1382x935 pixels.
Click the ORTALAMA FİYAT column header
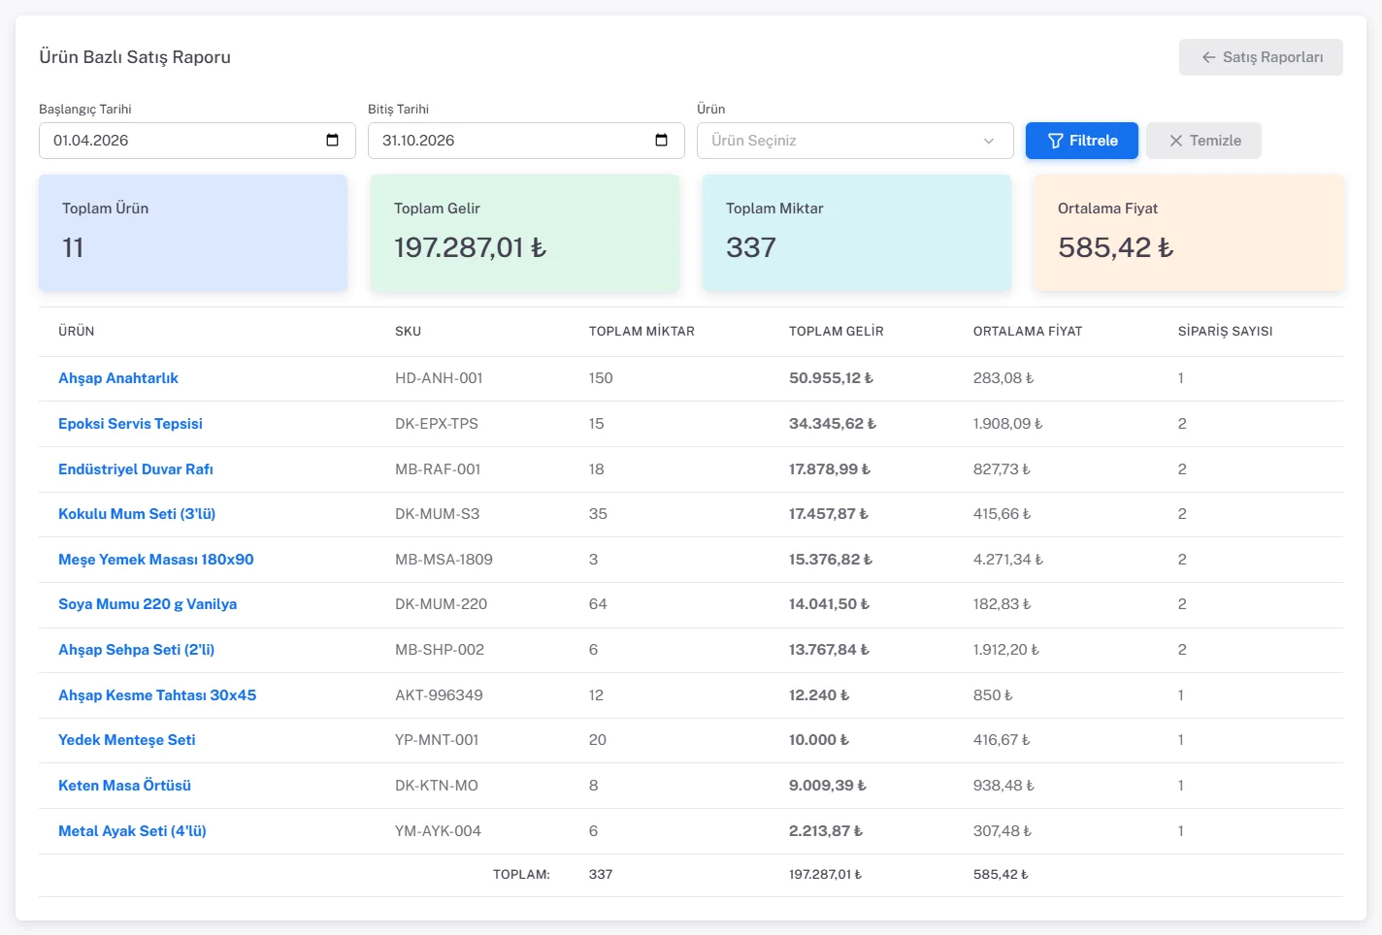tap(1028, 332)
